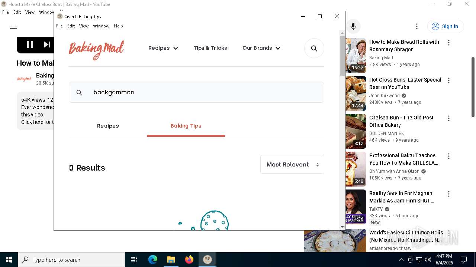Click the Baking Tips window vertical scrollbar thumb

coord(342,56)
